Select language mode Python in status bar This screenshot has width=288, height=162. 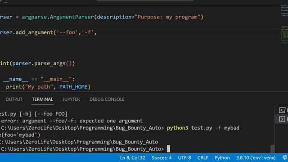point(222,158)
